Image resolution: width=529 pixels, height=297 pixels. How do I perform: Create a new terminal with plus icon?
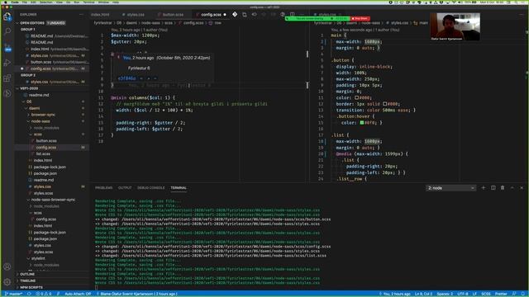[483, 187]
